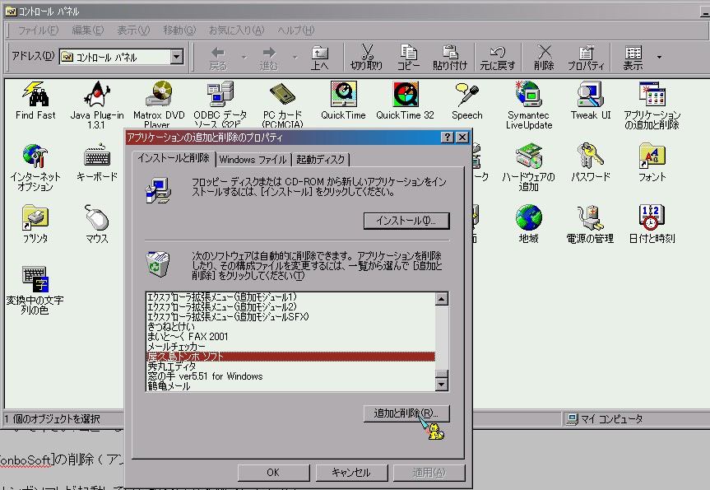The width and height of the screenshot is (710, 490).
Task: Click the 進む forward toolbar button
Action: (269, 57)
